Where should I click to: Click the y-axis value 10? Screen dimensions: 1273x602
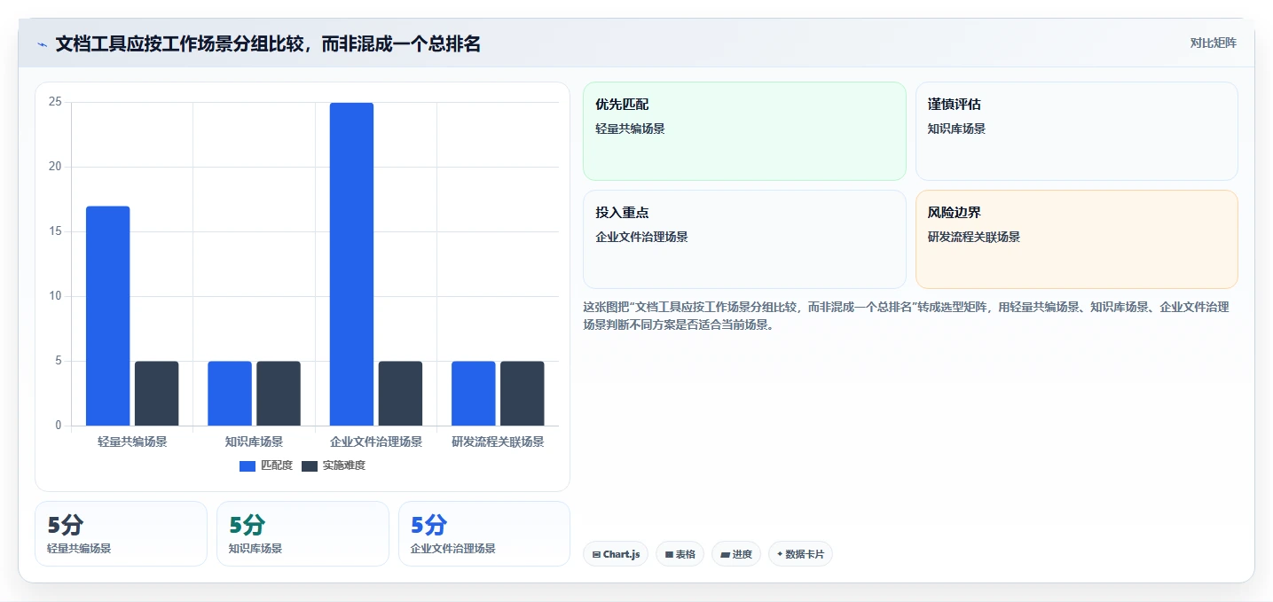point(55,296)
